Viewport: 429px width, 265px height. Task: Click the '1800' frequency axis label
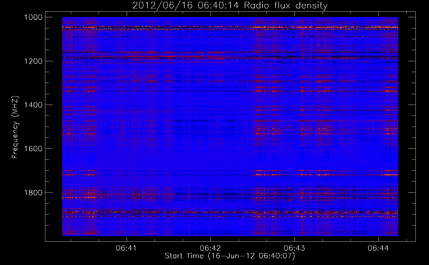tap(33, 192)
